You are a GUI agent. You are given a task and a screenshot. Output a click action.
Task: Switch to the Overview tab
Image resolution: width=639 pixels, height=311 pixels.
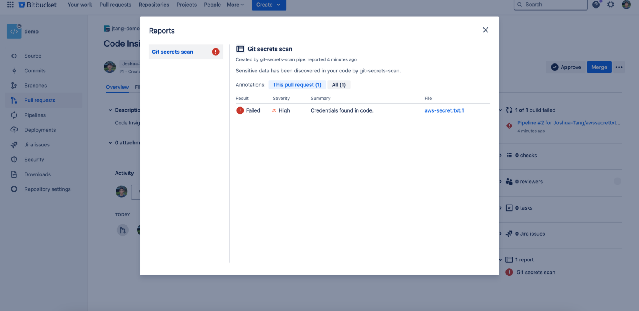pos(117,87)
